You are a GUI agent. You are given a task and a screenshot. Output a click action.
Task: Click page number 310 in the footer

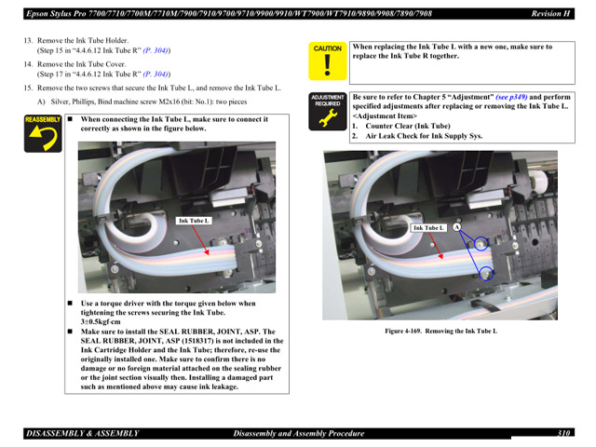[x=563, y=434]
